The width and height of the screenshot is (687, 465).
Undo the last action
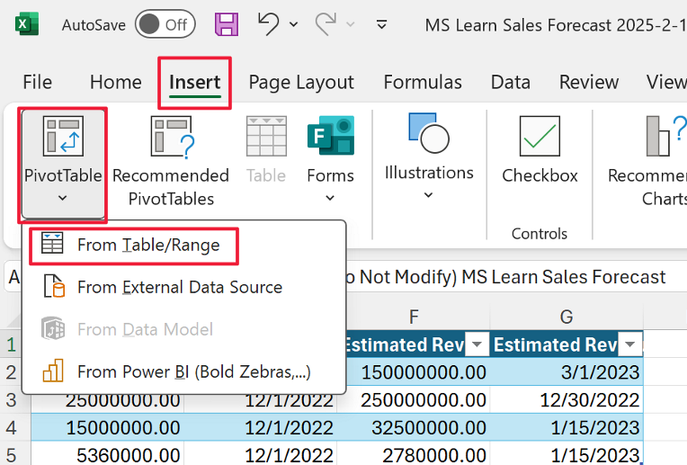(x=268, y=24)
